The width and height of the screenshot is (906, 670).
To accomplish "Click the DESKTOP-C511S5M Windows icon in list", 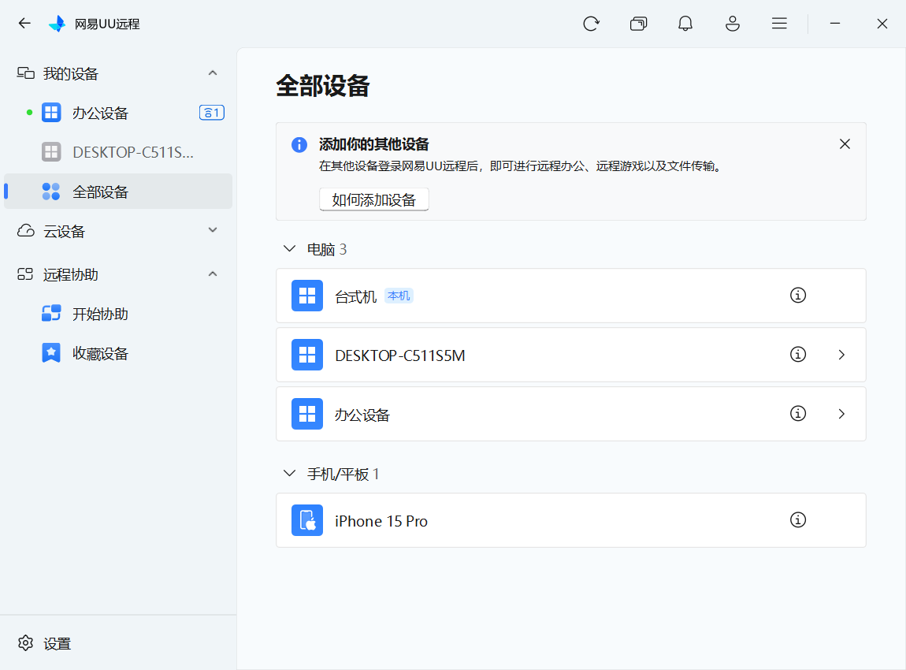I will 307,355.
